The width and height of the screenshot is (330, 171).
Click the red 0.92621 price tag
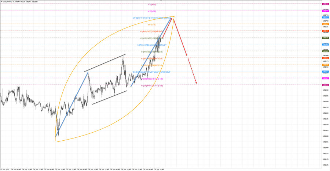pyautogui.click(x=324, y=31)
